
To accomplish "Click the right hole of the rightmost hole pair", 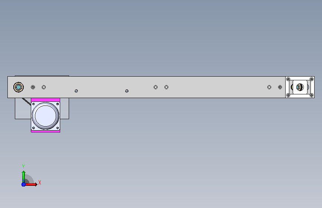I will 280,87.
